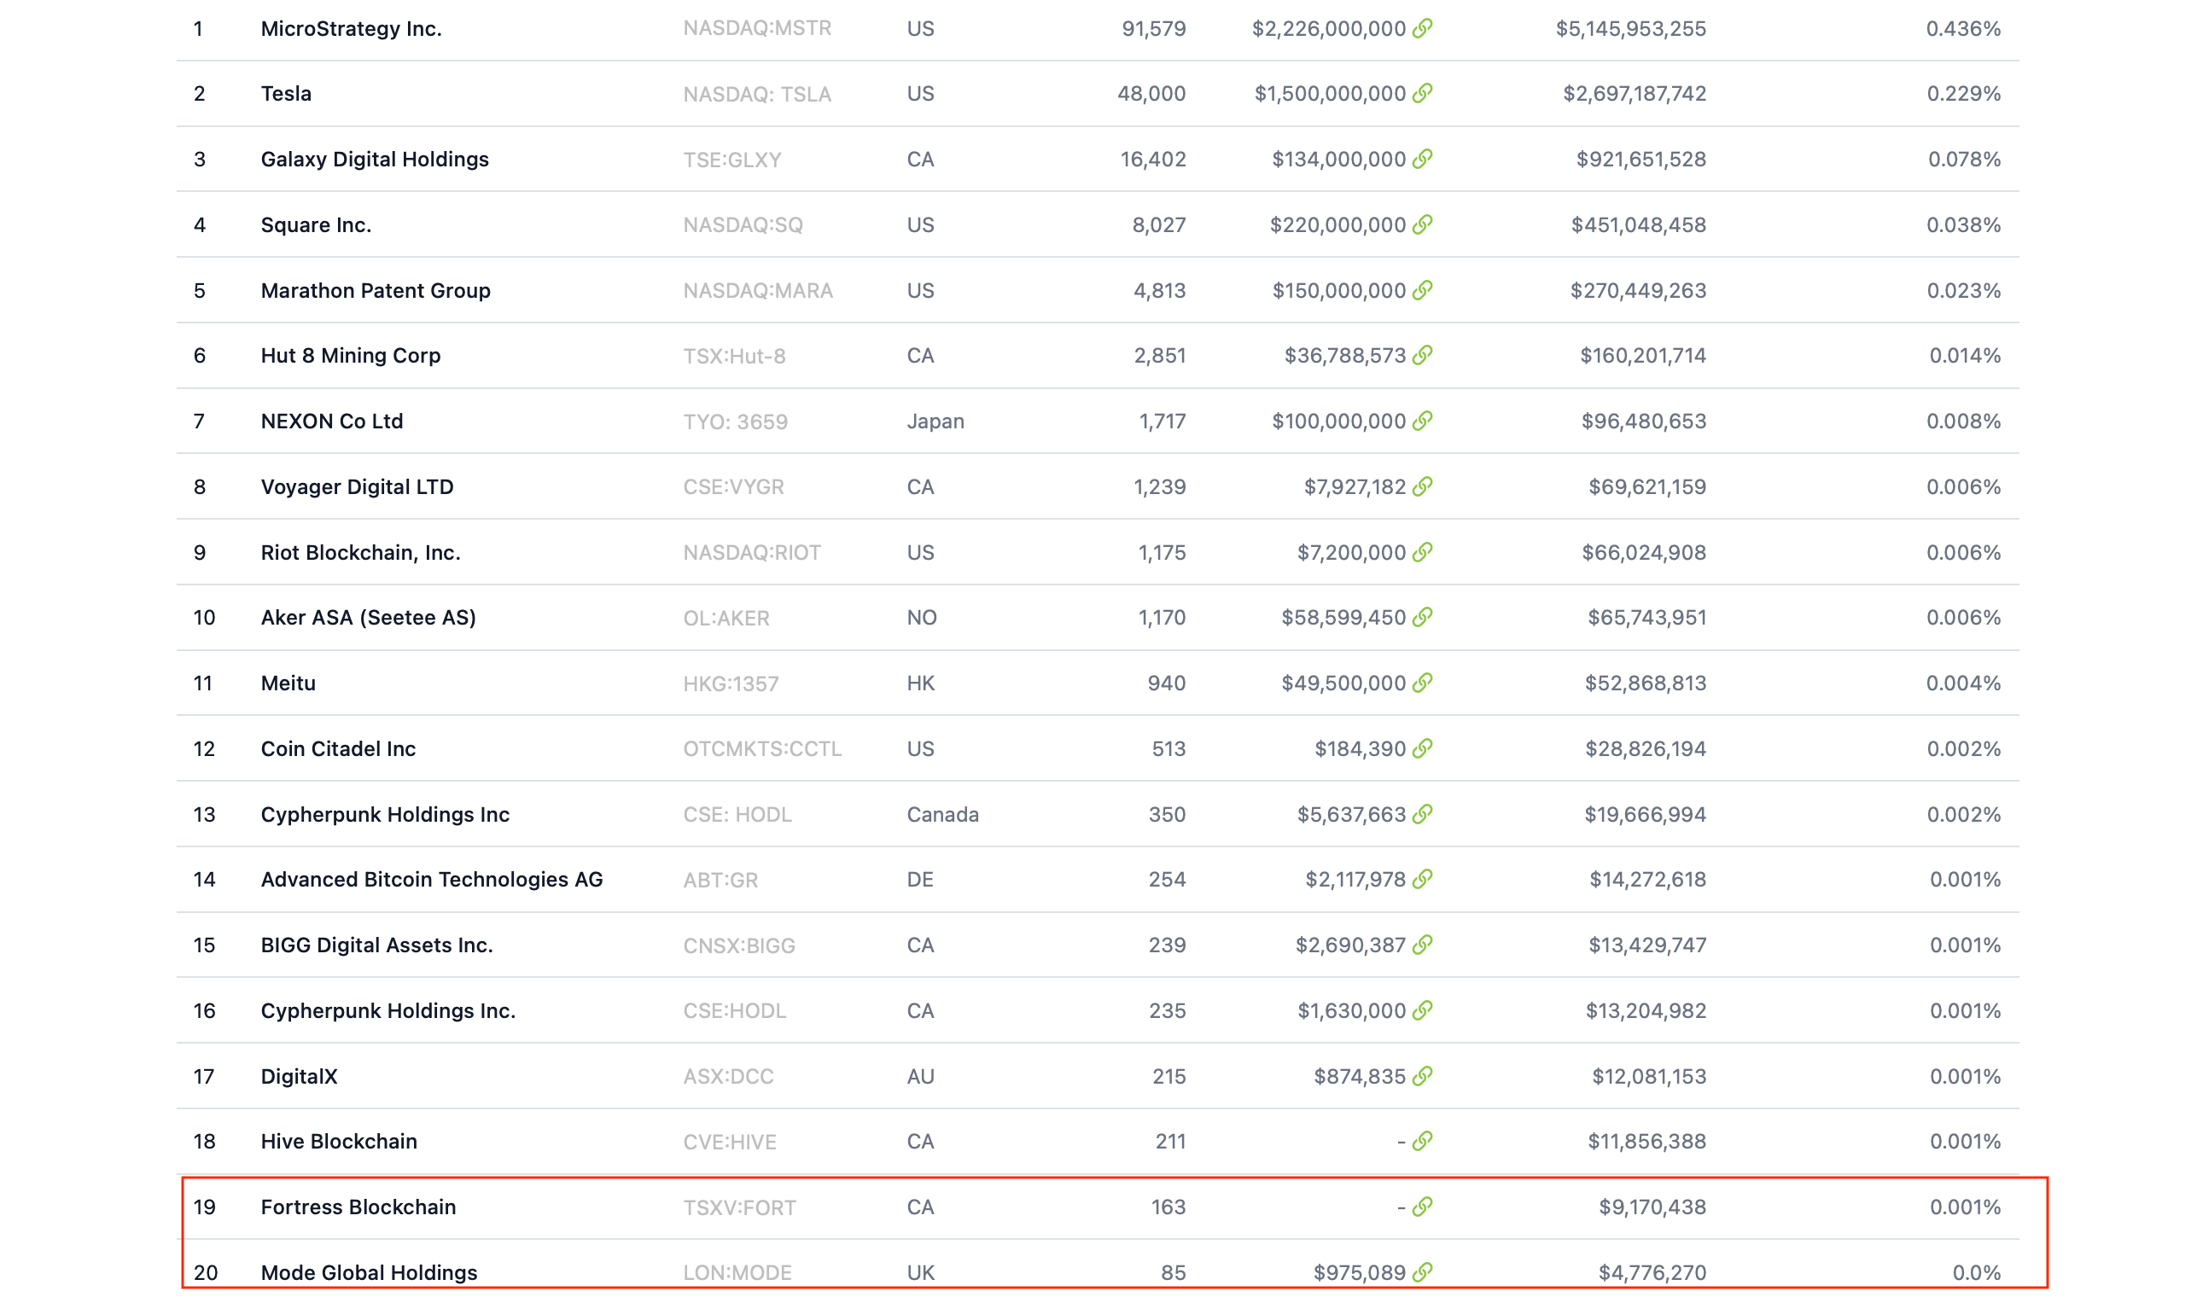Click Cypherpunk Holdings Inc. in row 16
The width and height of the screenshot is (2197, 1297).
[x=388, y=1010]
